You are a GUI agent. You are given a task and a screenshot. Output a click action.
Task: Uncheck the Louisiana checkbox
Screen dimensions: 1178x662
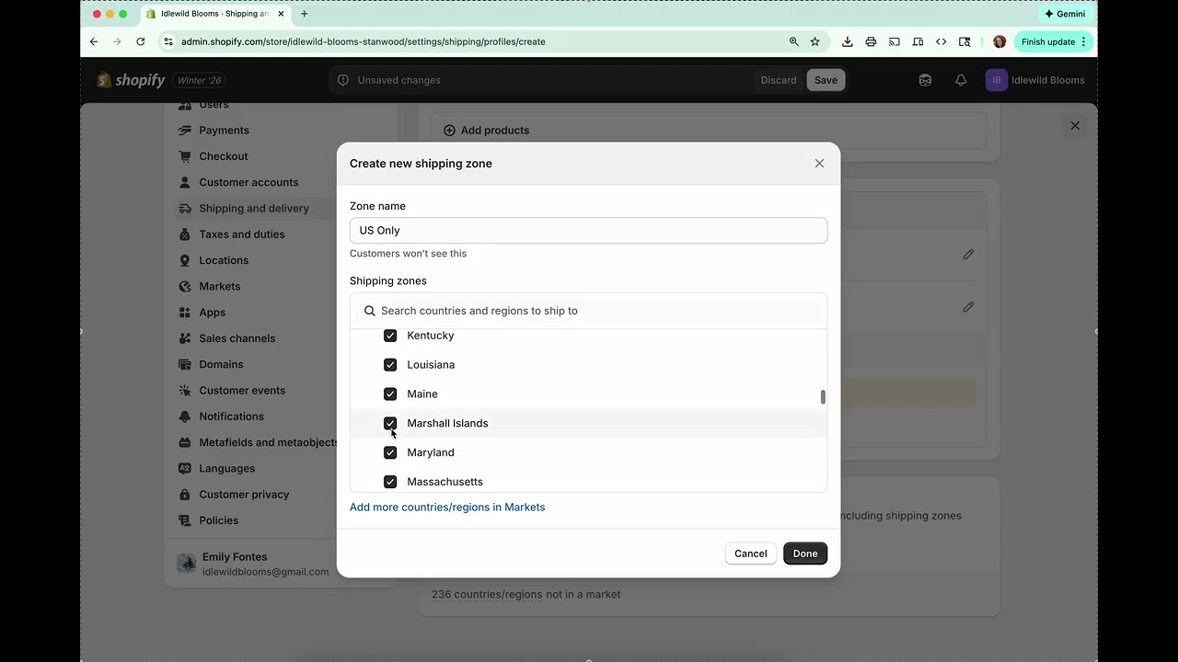pos(390,365)
